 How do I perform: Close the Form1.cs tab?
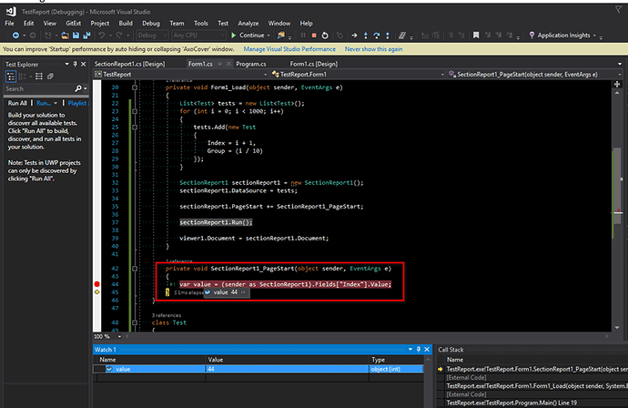pyautogui.click(x=228, y=64)
